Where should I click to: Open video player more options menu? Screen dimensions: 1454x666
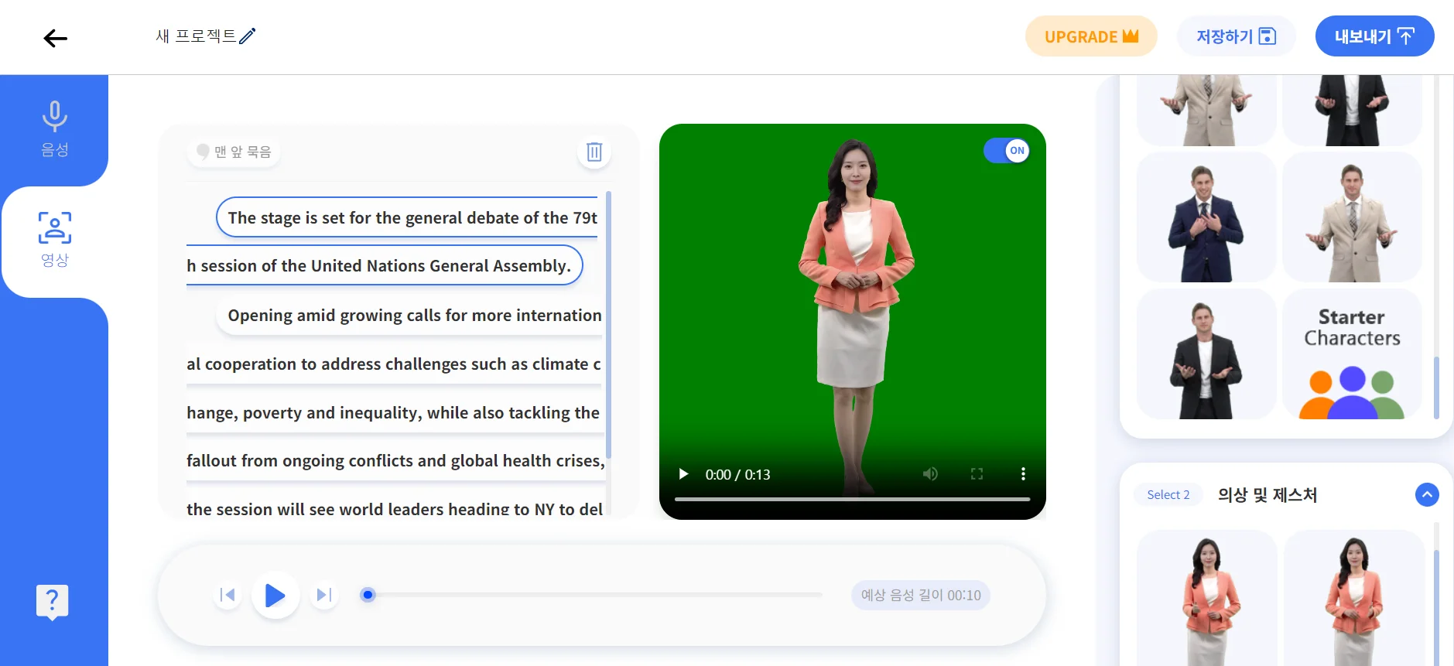pos(1023,474)
